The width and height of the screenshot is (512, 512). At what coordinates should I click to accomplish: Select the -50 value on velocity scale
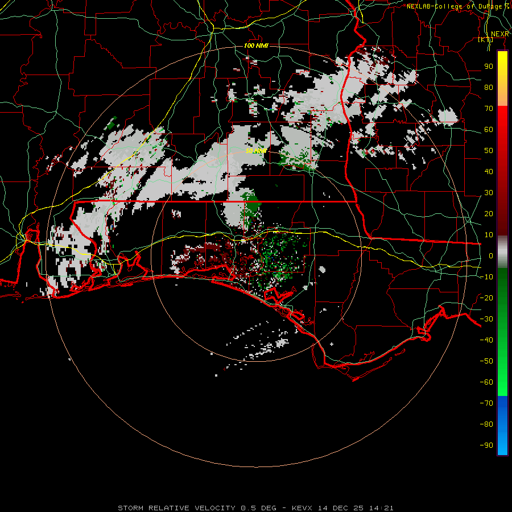click(x=486, y=361)
